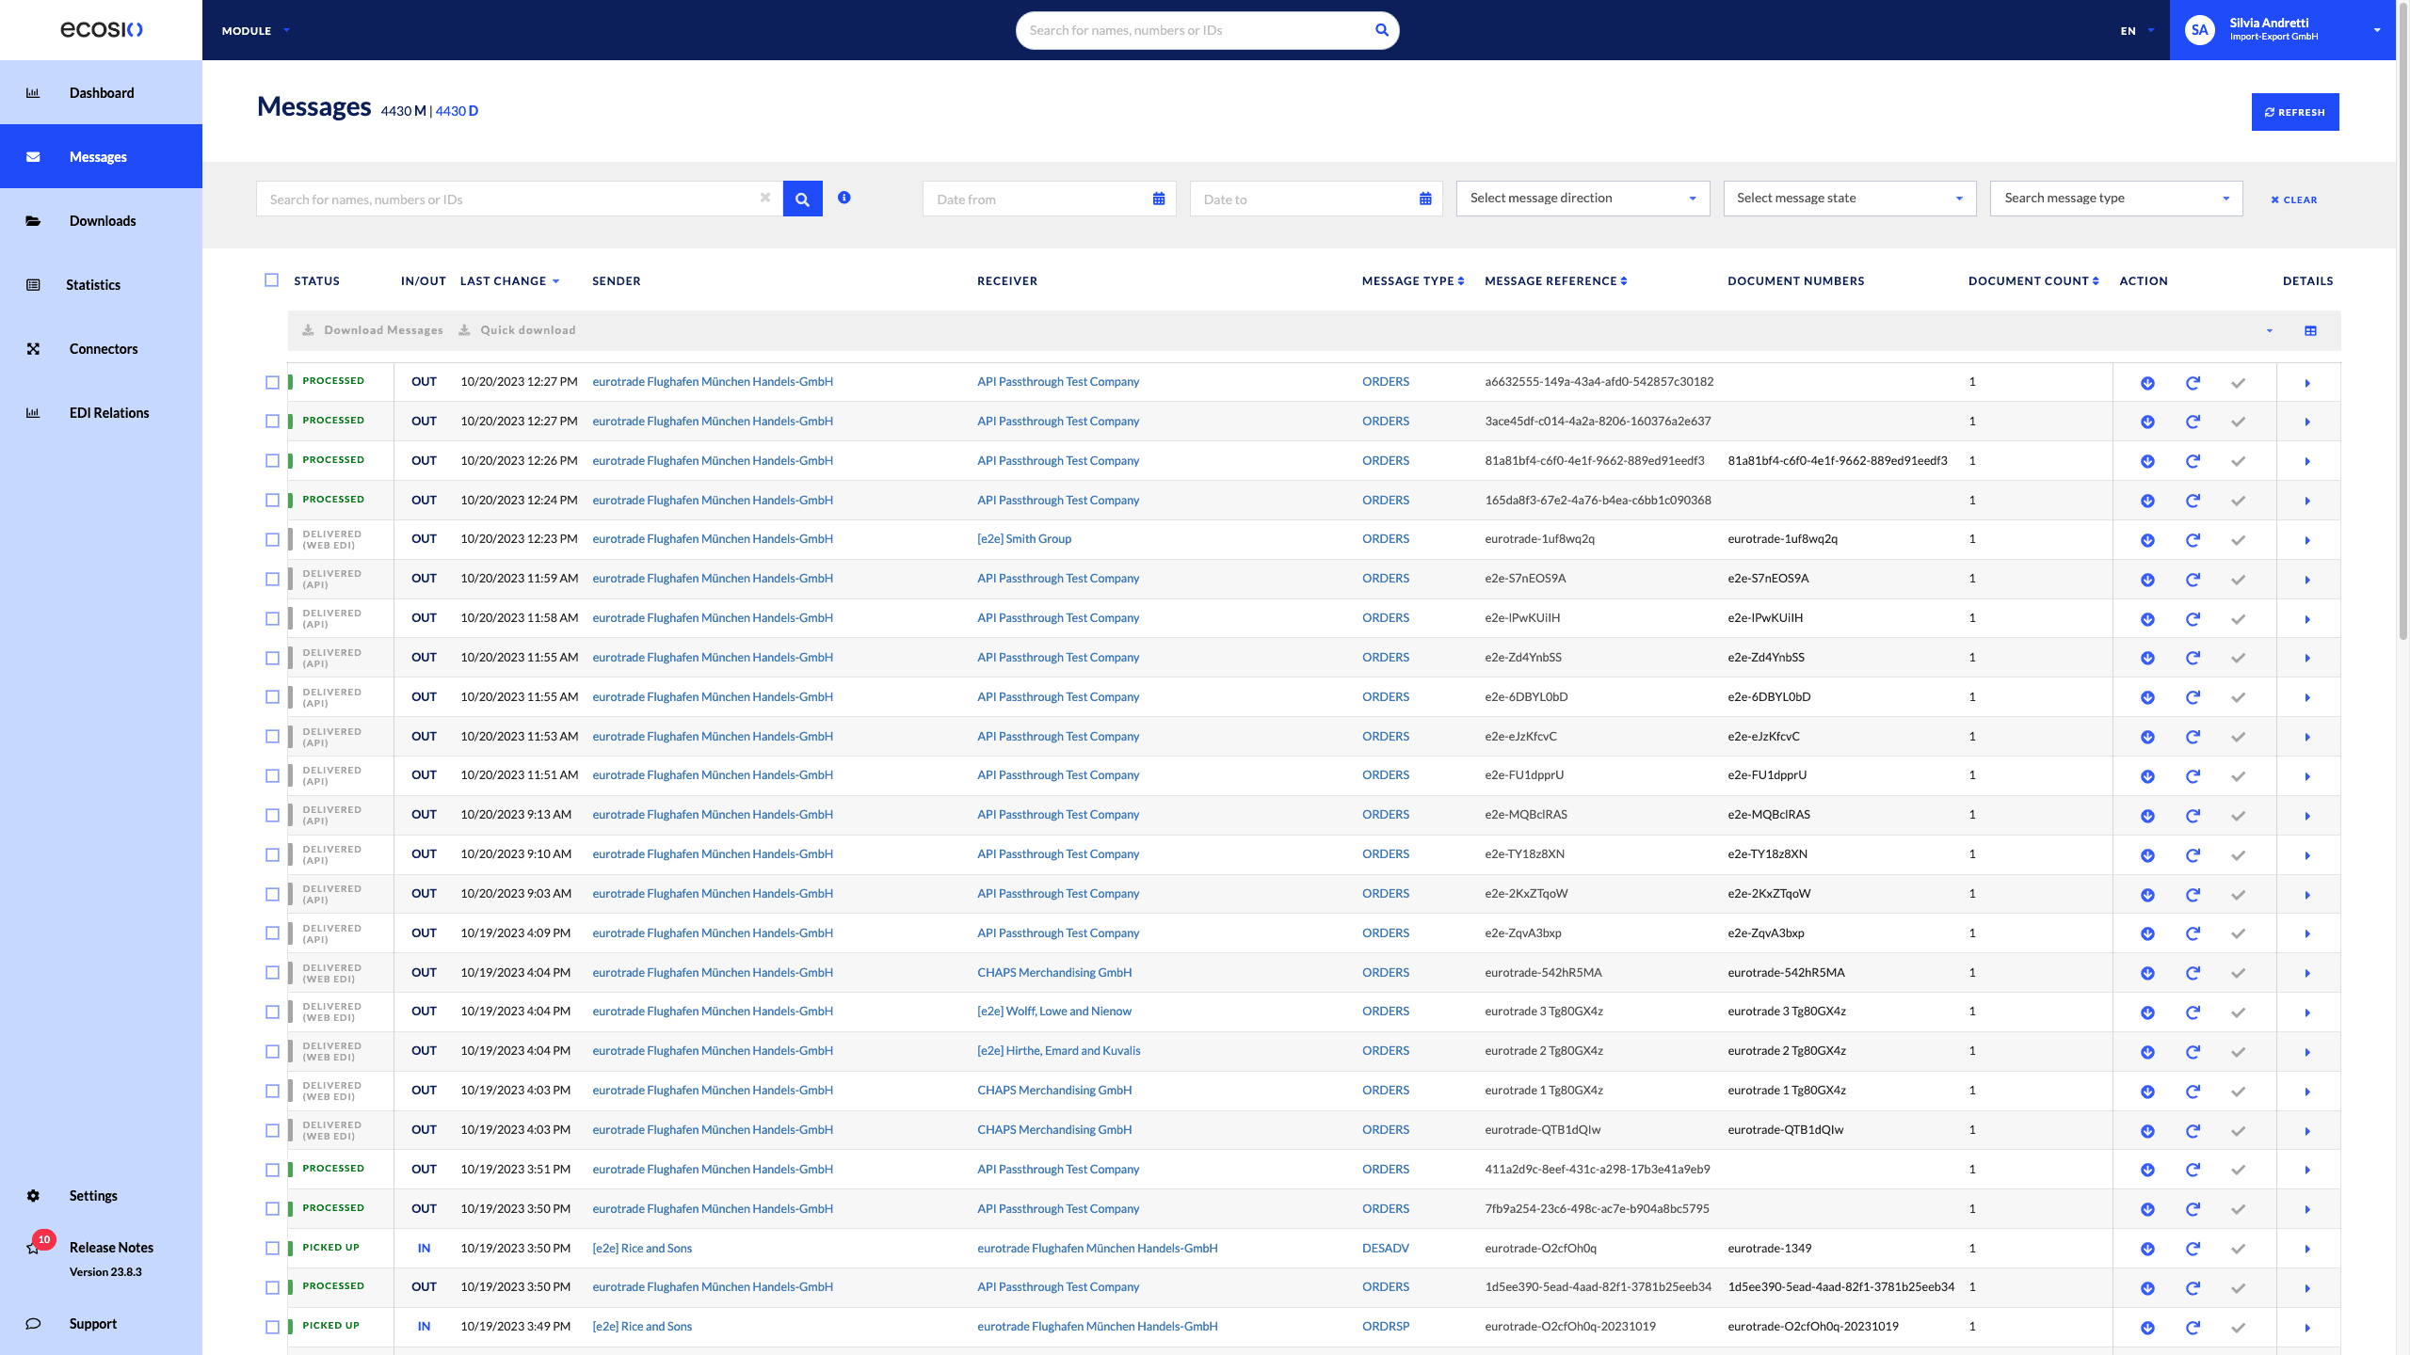Check the checkbox on the first ORDERS row
Viewport: 2410px width, 1355px height.
click(271, 382)
